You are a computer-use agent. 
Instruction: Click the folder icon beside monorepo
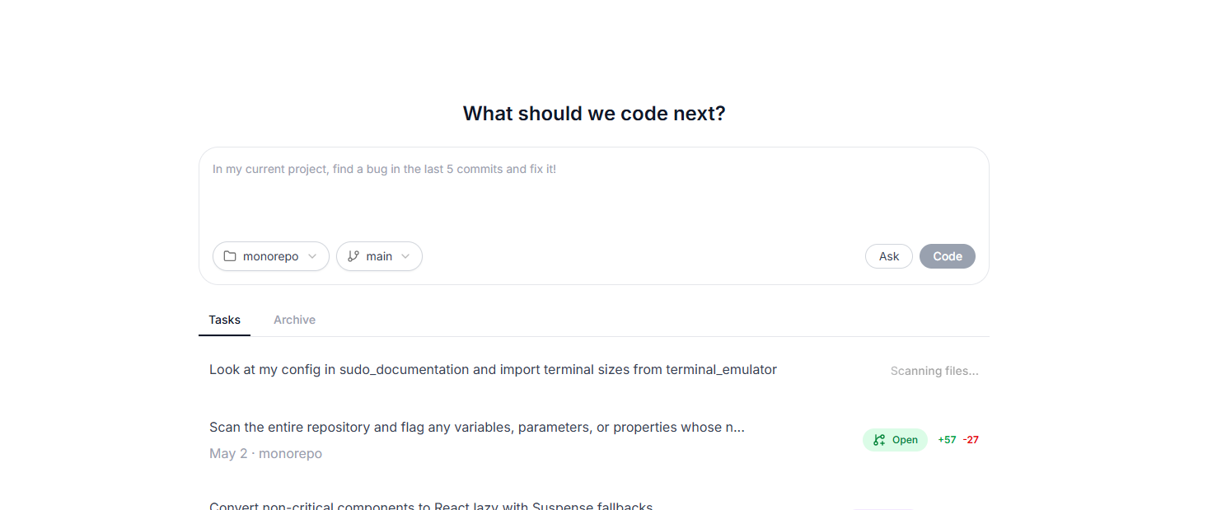coord(230,256)
